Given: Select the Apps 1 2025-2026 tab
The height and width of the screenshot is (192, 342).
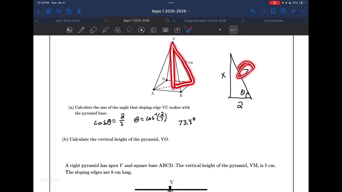Looking at the screenshot, I should click(x=136, y=21).
